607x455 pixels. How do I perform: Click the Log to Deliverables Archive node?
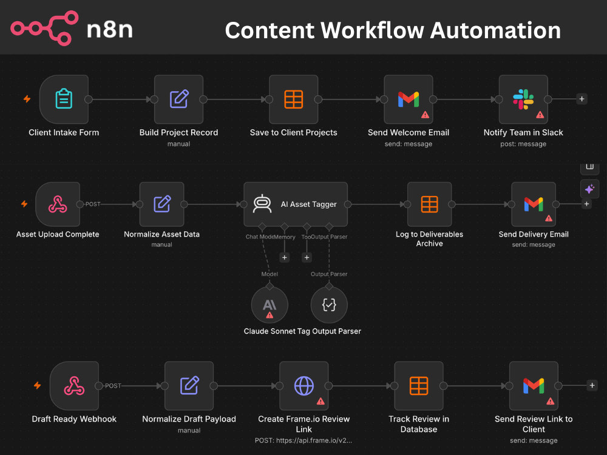pos(429,204)
